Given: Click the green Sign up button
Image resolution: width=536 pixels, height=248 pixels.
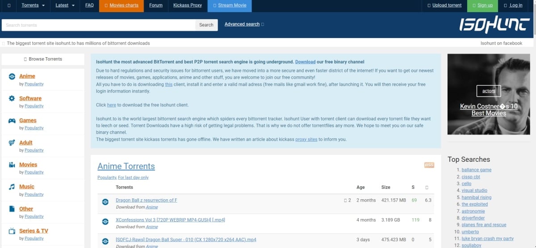Looking at the screenshot, I should 482,5.
